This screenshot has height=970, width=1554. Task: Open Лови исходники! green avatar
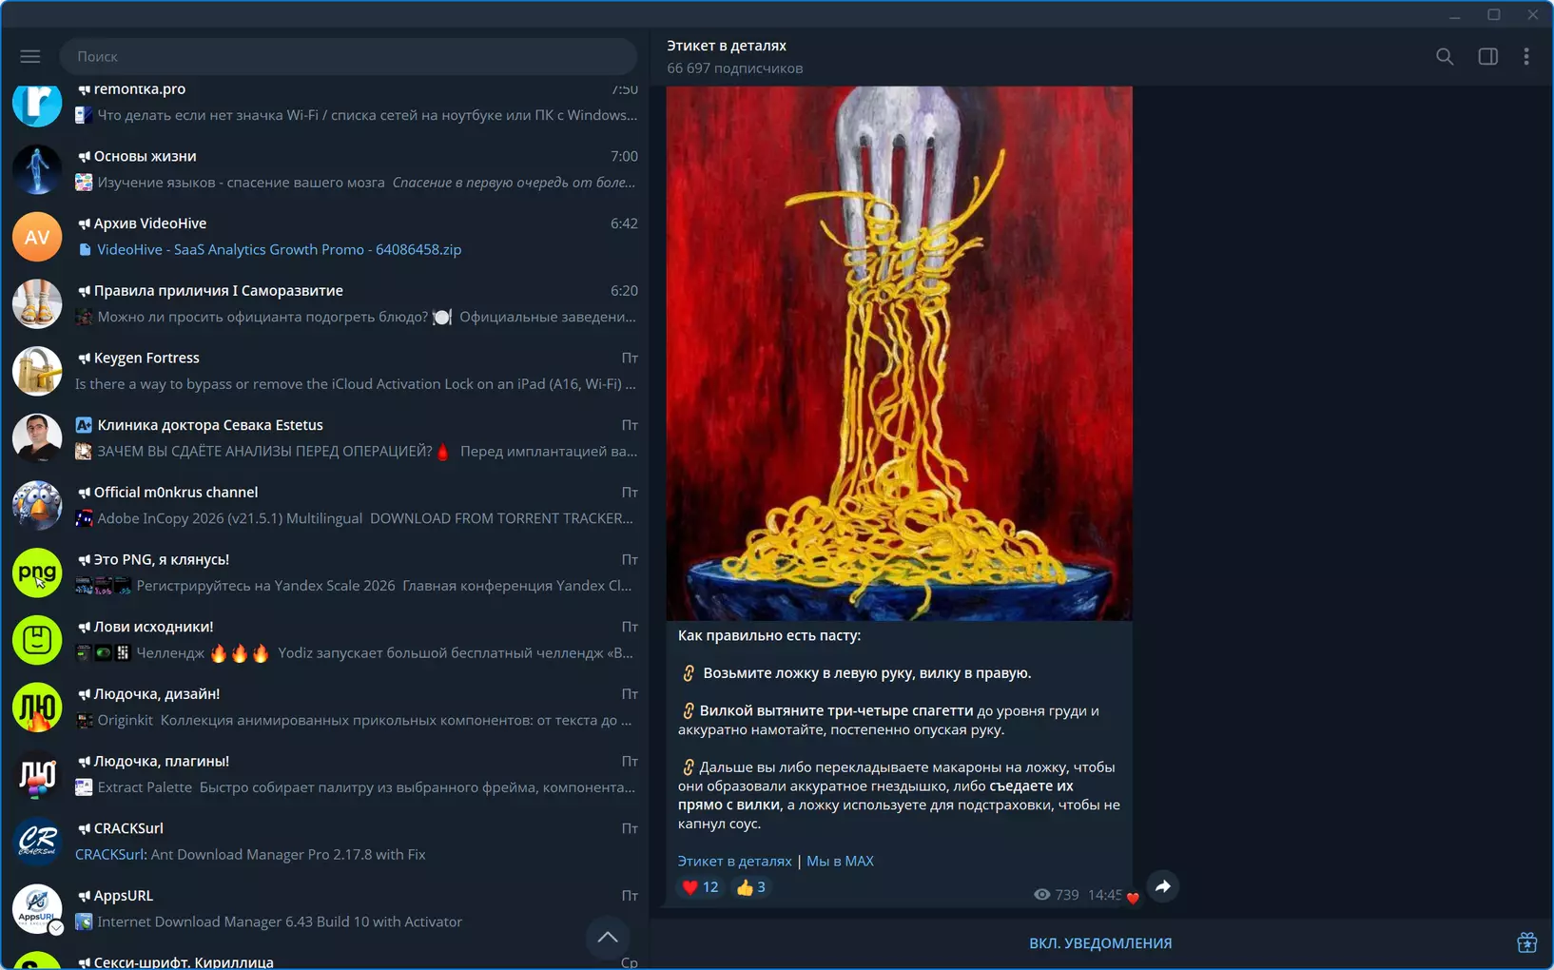[x=37, y=640]
